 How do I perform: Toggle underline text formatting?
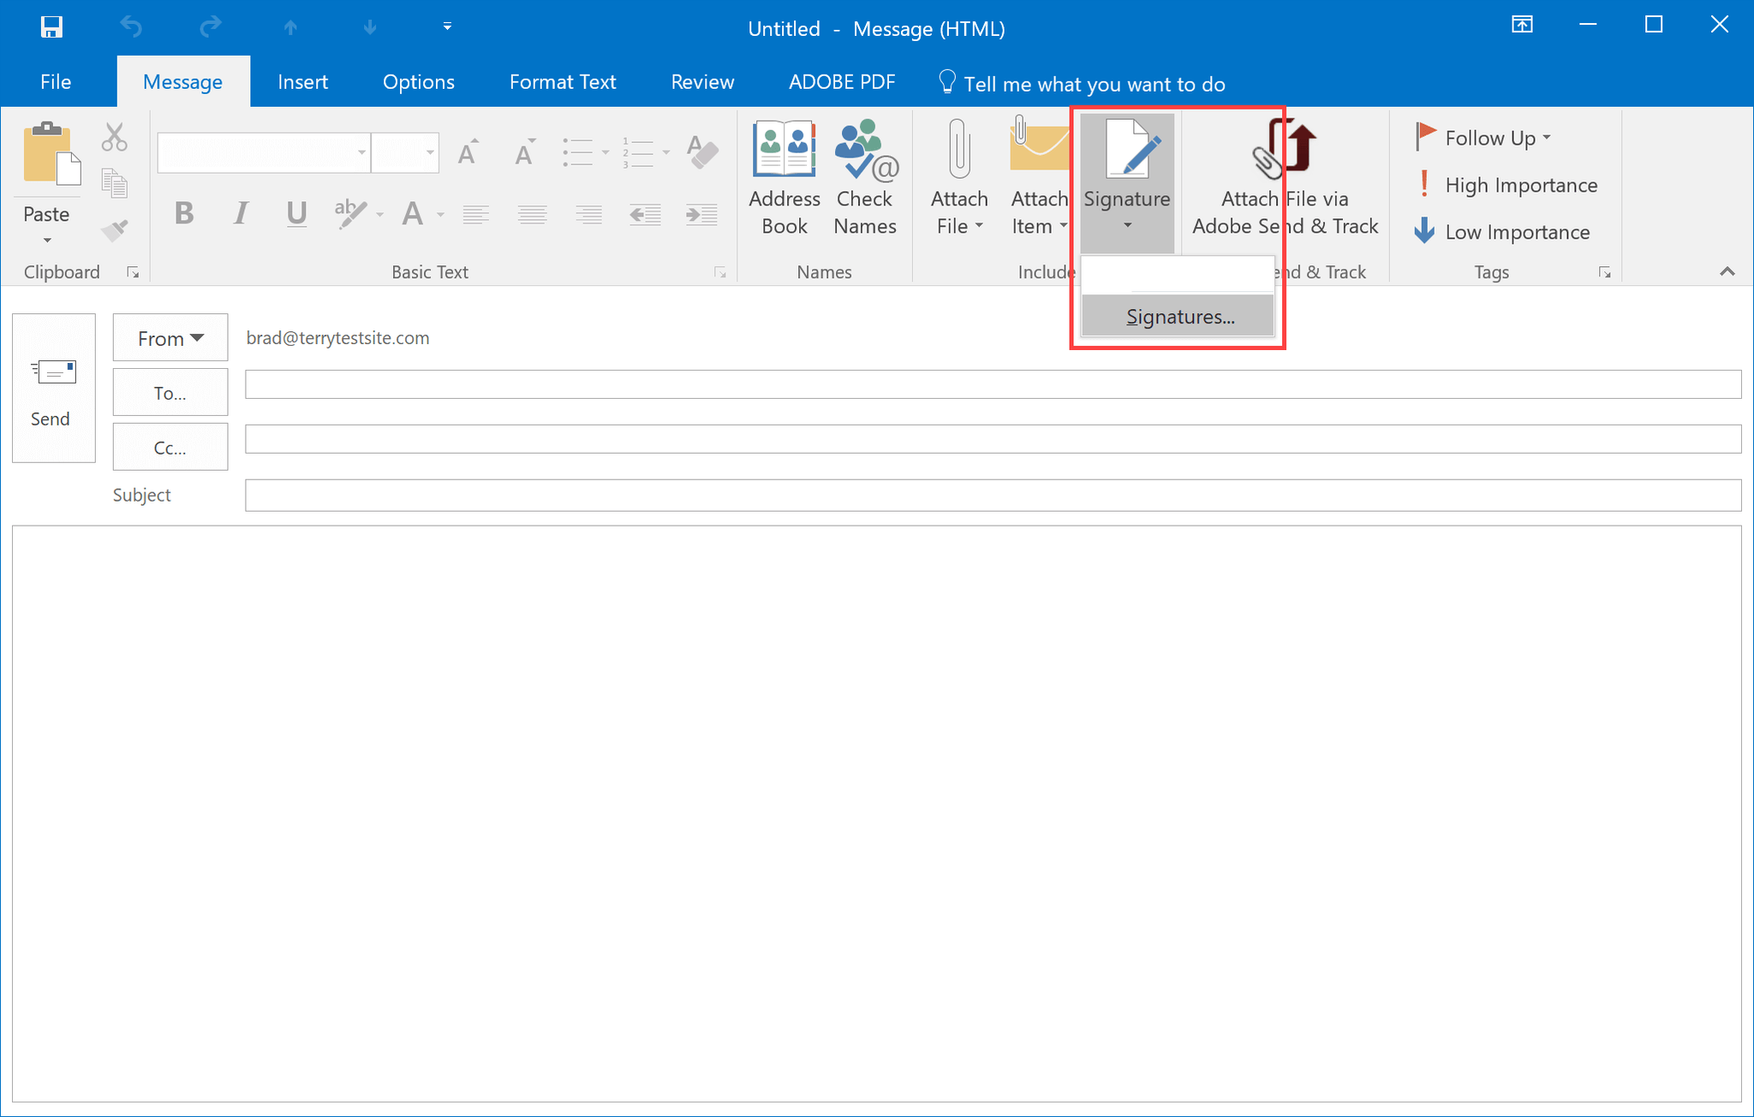295,214
